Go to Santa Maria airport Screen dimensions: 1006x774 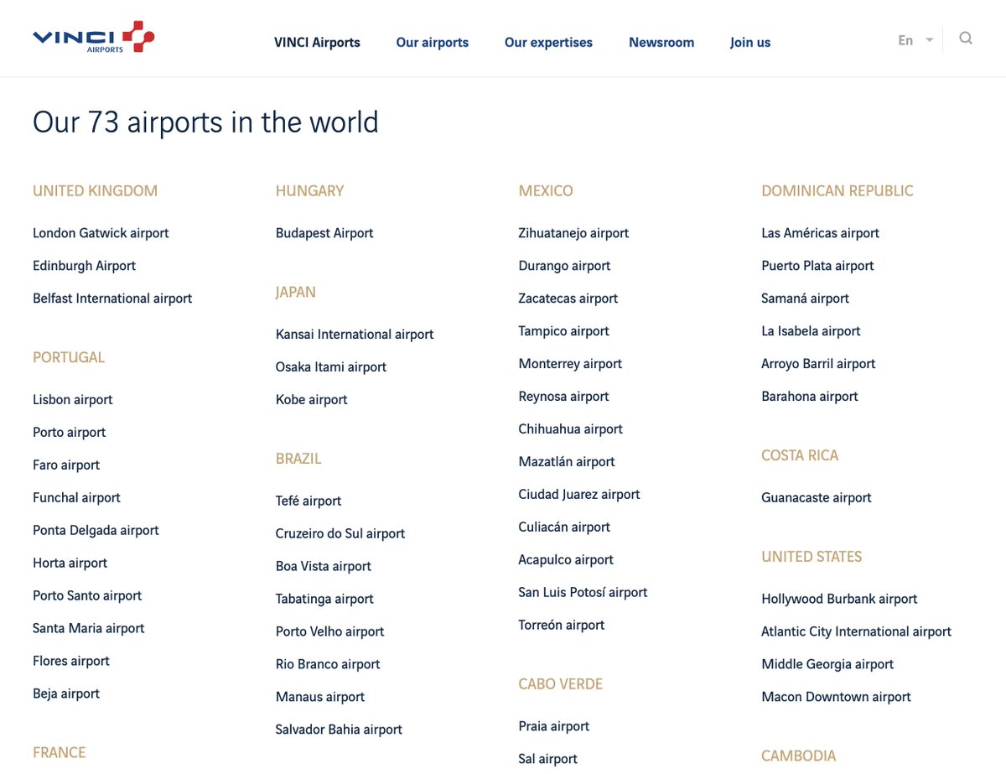pyautogui.click(x=88, y=629)
